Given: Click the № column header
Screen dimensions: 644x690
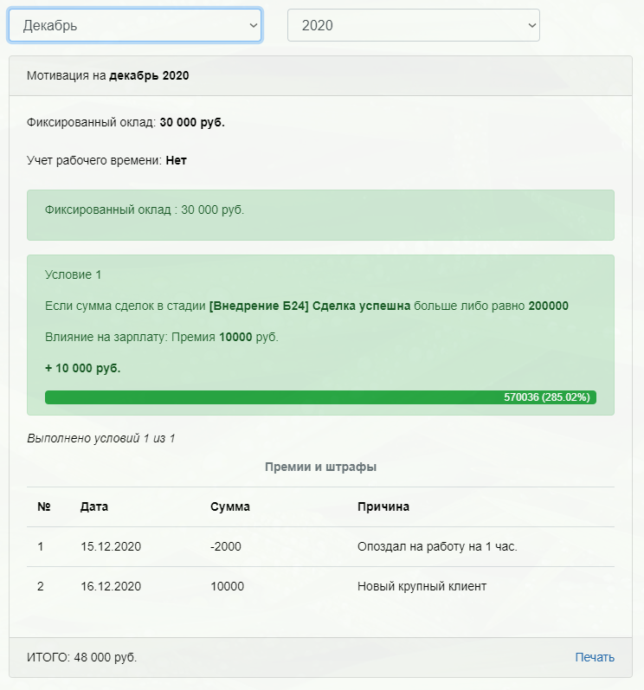Looking at the screenshot, I should point(44,506).
